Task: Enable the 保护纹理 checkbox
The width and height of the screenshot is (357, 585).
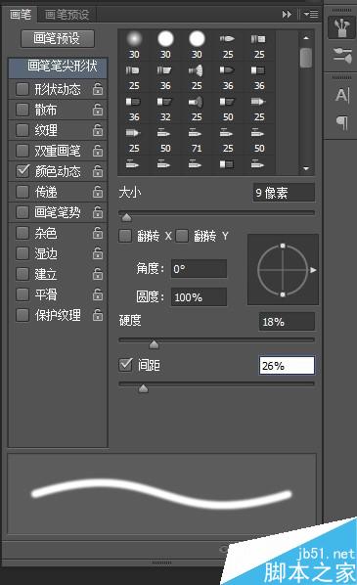Action: [x=22, y=315]
